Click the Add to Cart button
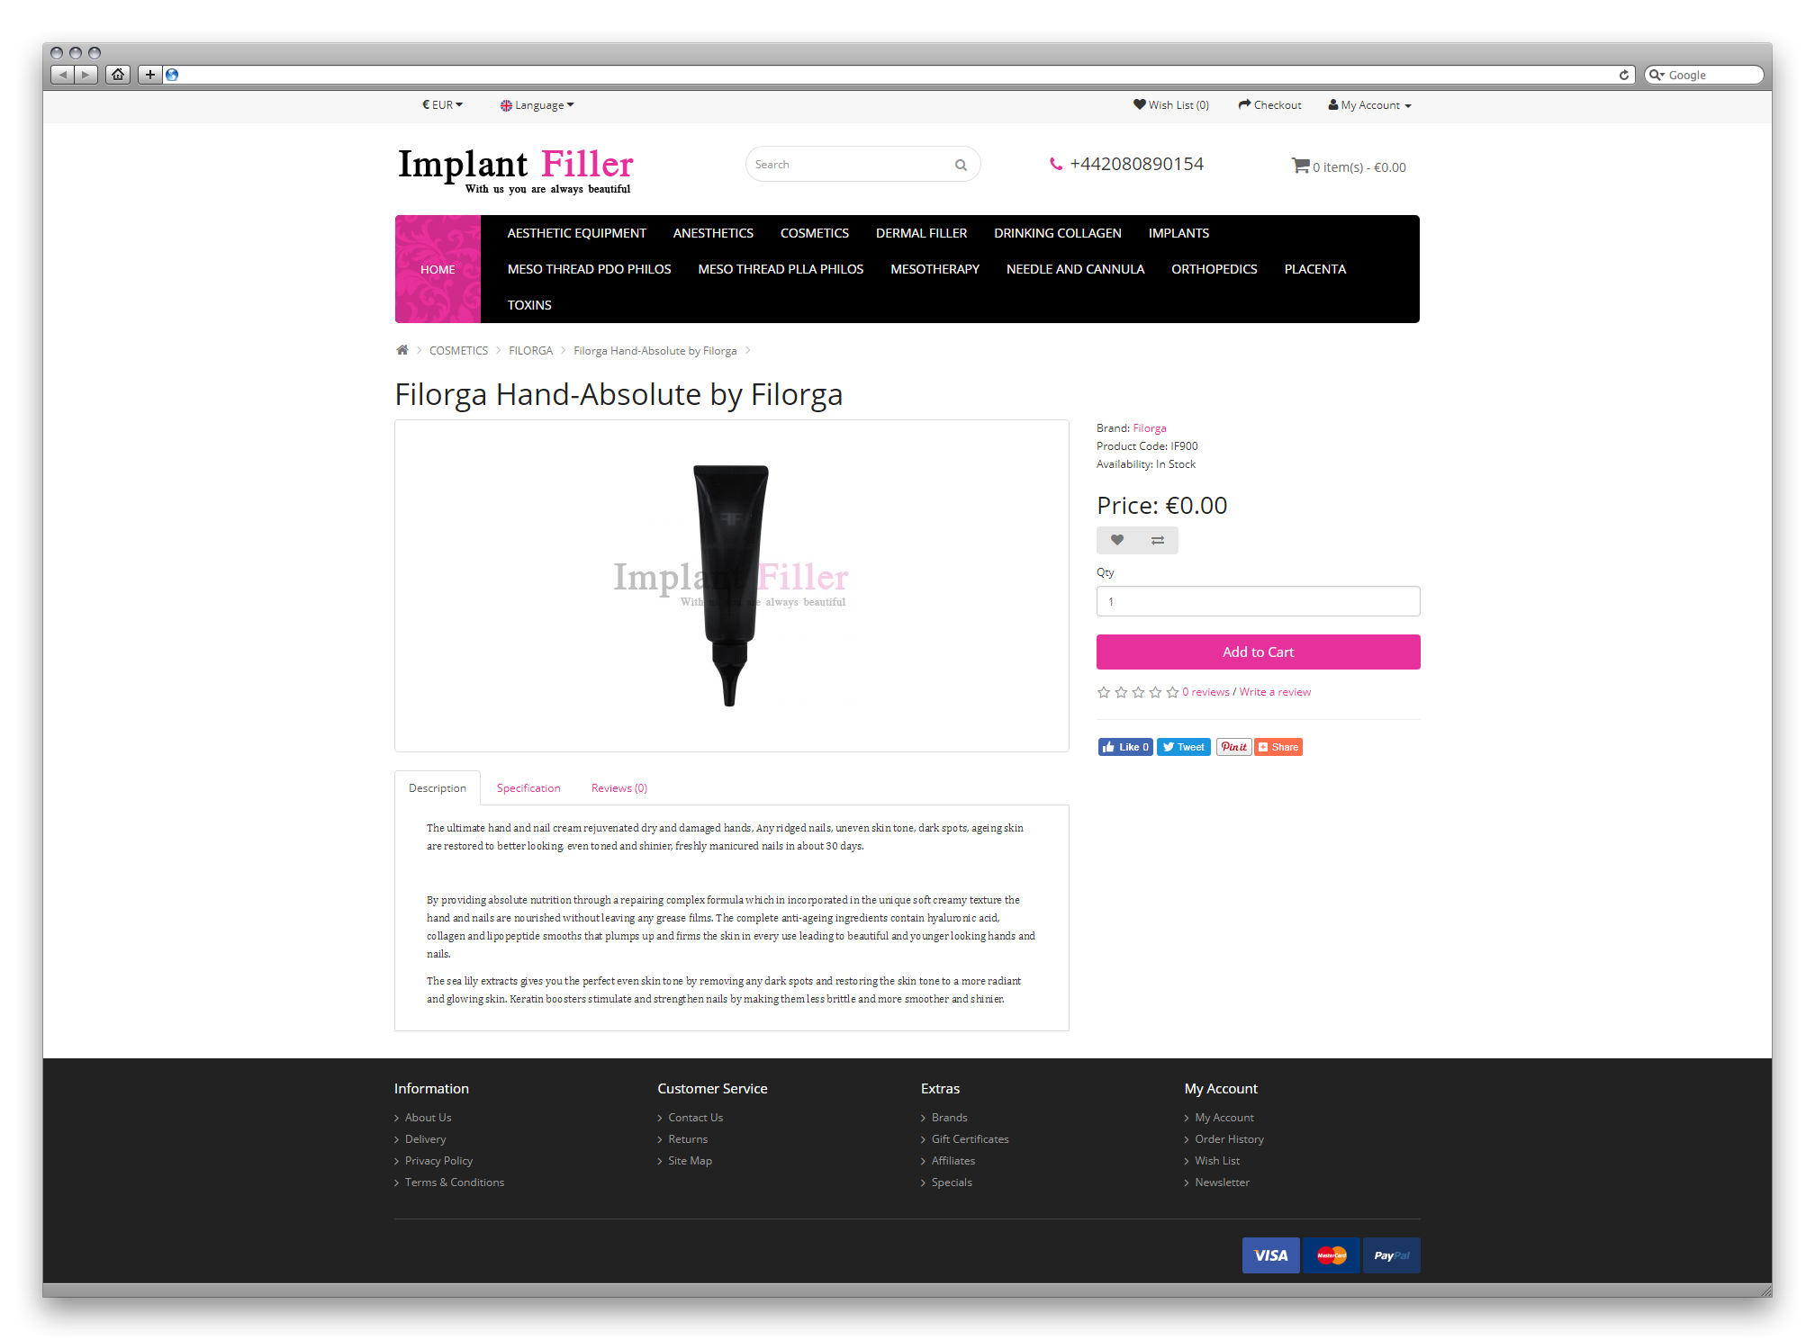This screenshot has width=1815, height=1340. tap(1258, 652)
